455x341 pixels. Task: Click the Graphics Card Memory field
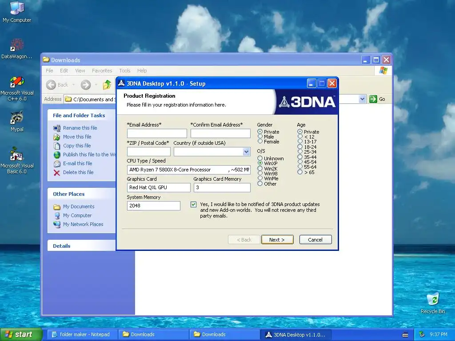pyautogui.click(x=222, y=188)
